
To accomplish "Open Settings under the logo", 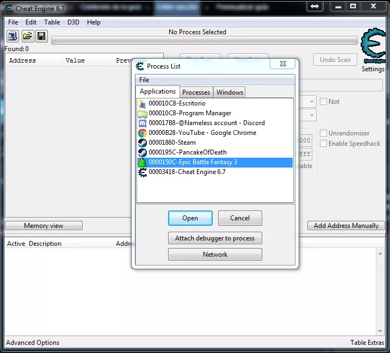I will pos(373,69).
